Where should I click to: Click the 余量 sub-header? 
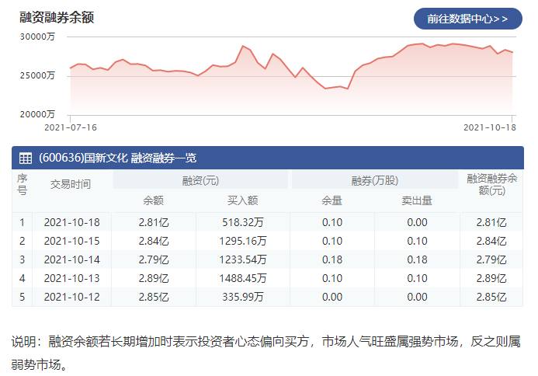[x=331, y=200]
